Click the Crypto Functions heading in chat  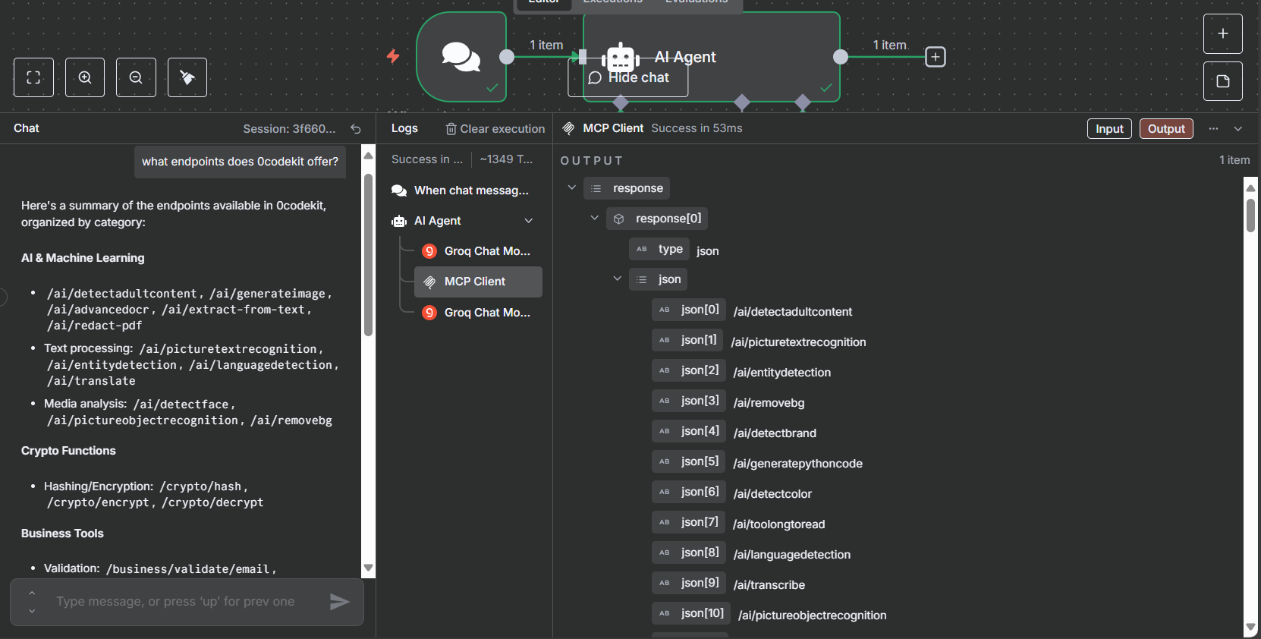[x=68, y=451]
